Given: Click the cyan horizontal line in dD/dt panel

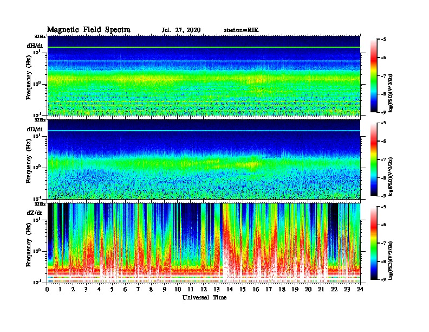Looking at the screenshot, I should point(204,131).
